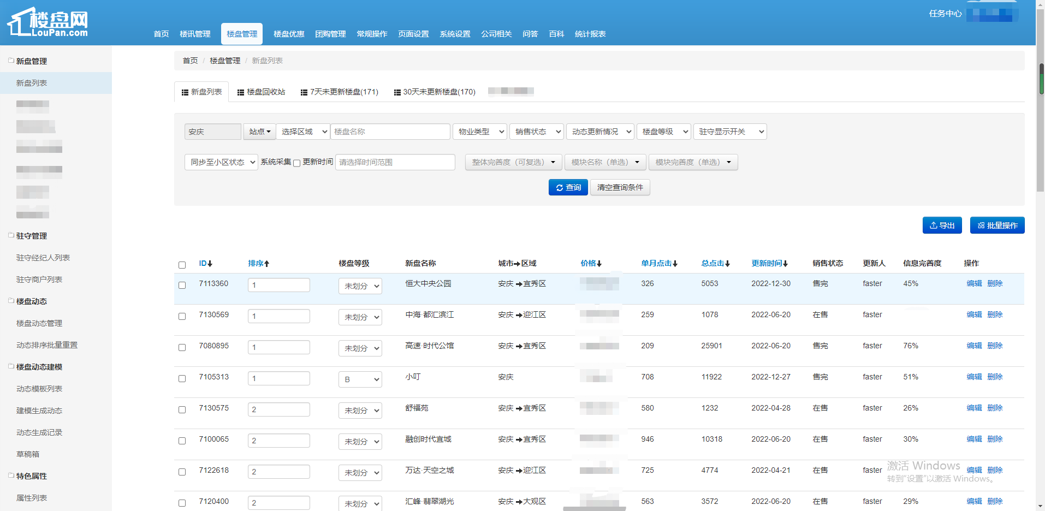Check row 7130575 舒福苑

[x=182, y=409]
